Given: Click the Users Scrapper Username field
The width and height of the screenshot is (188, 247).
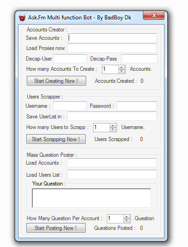Looking at the screenshot, I should pyautogui.click(x=70, y=106).
